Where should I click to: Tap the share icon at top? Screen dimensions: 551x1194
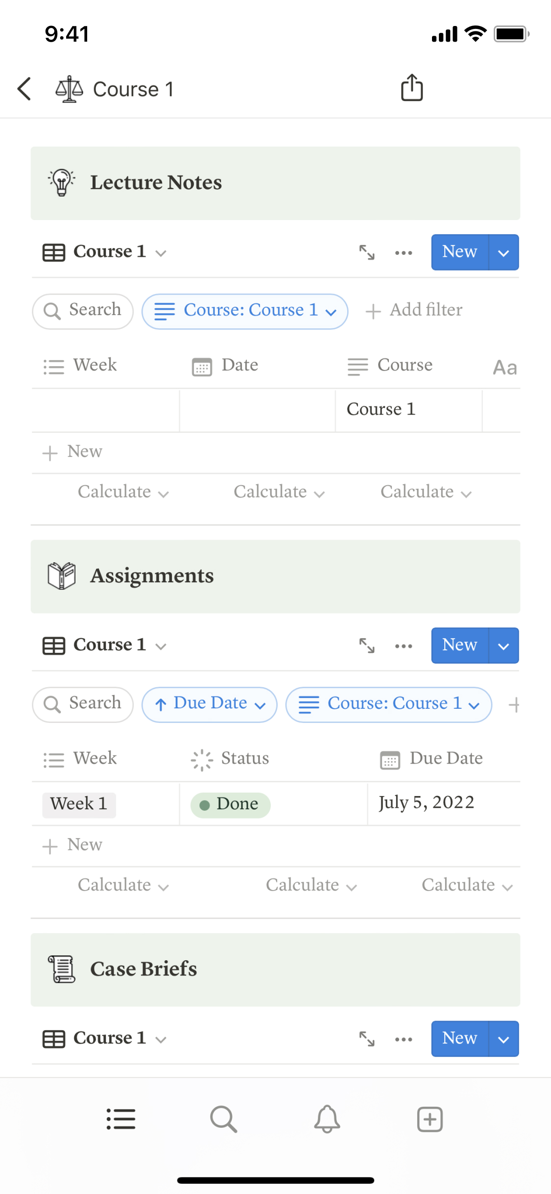[411, 88]
